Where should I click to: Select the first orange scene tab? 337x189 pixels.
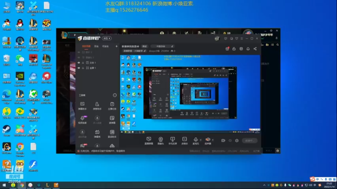click(x=86, y=46)
